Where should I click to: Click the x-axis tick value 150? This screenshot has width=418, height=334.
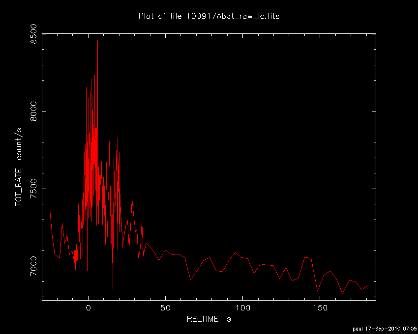pos(320,308)
